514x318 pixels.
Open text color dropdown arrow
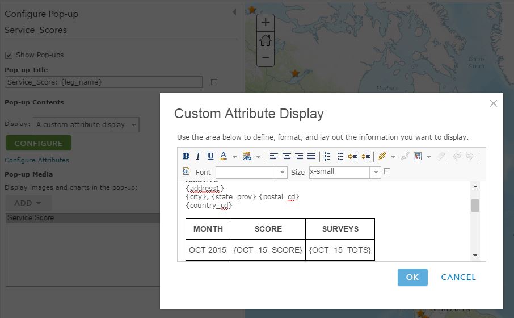pyautogui.click(x=235, y=157)
